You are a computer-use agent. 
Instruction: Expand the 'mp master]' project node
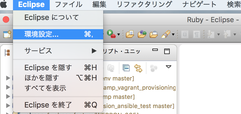[x=8, y=96]
